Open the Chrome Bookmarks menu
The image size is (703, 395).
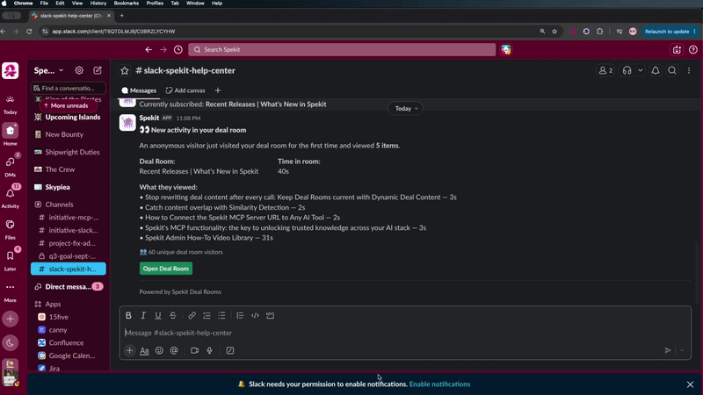126,4
